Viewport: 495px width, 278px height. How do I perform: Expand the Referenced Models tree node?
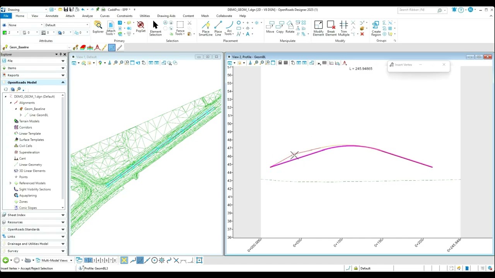click(x=10, y=183)
